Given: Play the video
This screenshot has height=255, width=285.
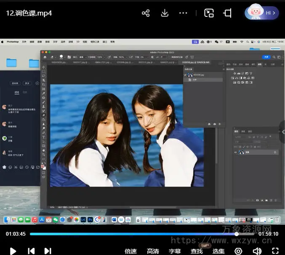Looking at the screenshot, I should (x=13, y=251).
